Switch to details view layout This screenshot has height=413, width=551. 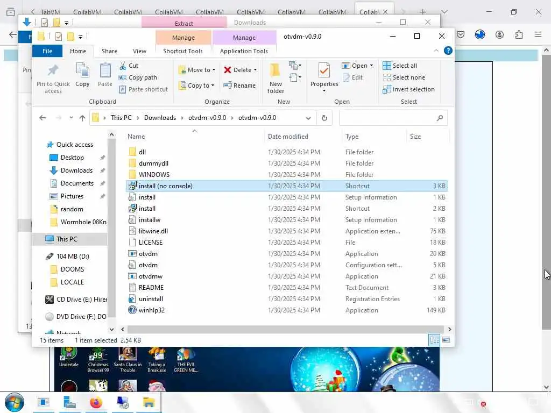tap(434, 340)
